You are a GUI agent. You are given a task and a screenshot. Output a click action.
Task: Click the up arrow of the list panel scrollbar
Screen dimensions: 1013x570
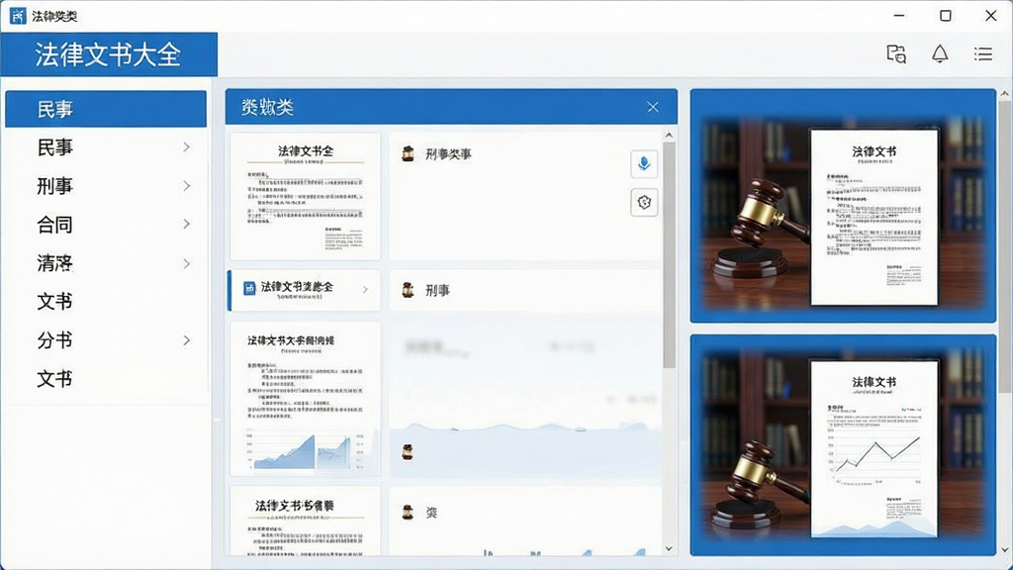[x=669, y=135]
